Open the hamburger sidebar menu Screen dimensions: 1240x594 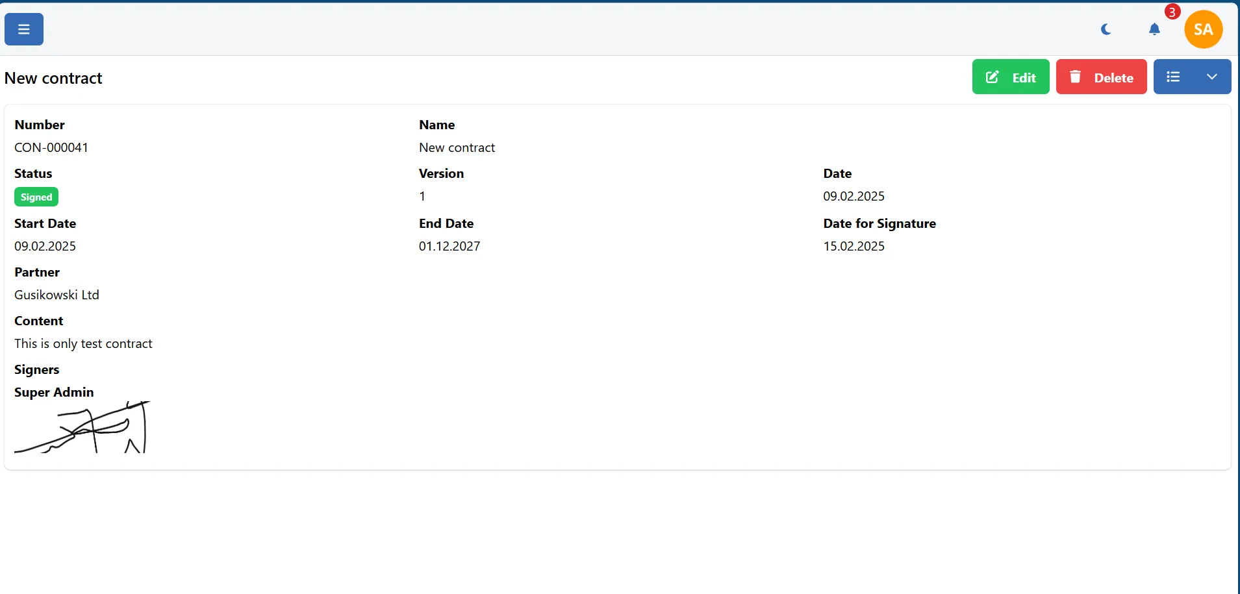24,29
